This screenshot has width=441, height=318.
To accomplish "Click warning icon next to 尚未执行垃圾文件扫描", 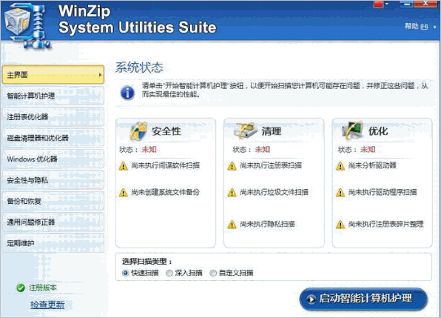I will click(232, 193).
